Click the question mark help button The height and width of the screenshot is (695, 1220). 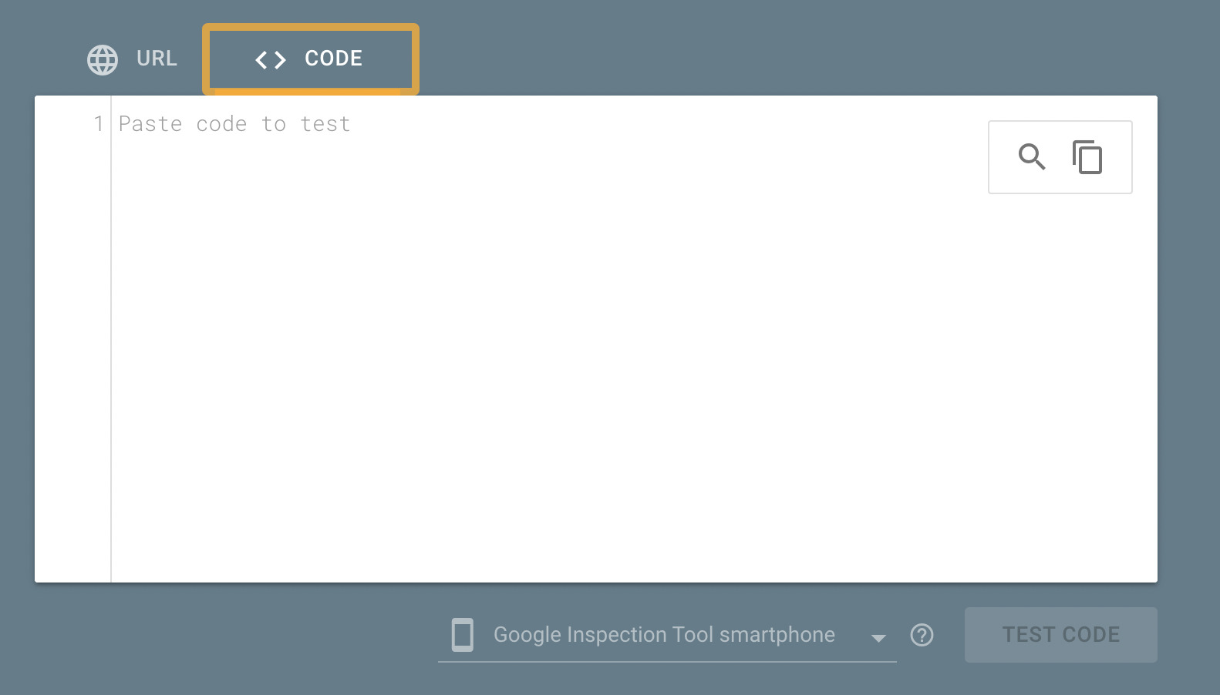(922, 635)
